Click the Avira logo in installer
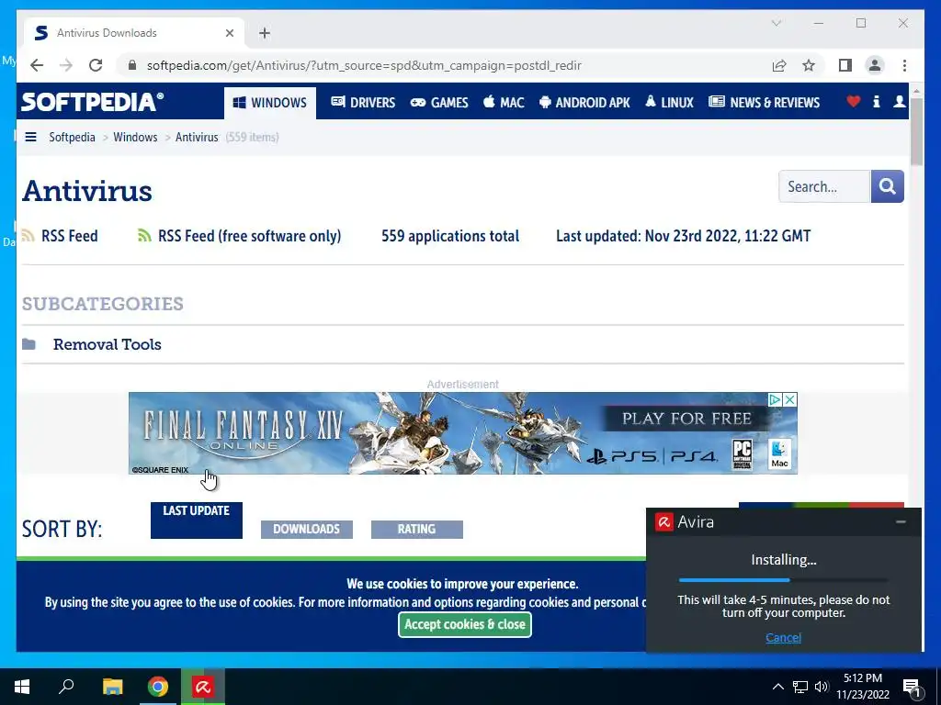Image resolution: width=941 pixels, height=705 pixels. pos(663,522)
